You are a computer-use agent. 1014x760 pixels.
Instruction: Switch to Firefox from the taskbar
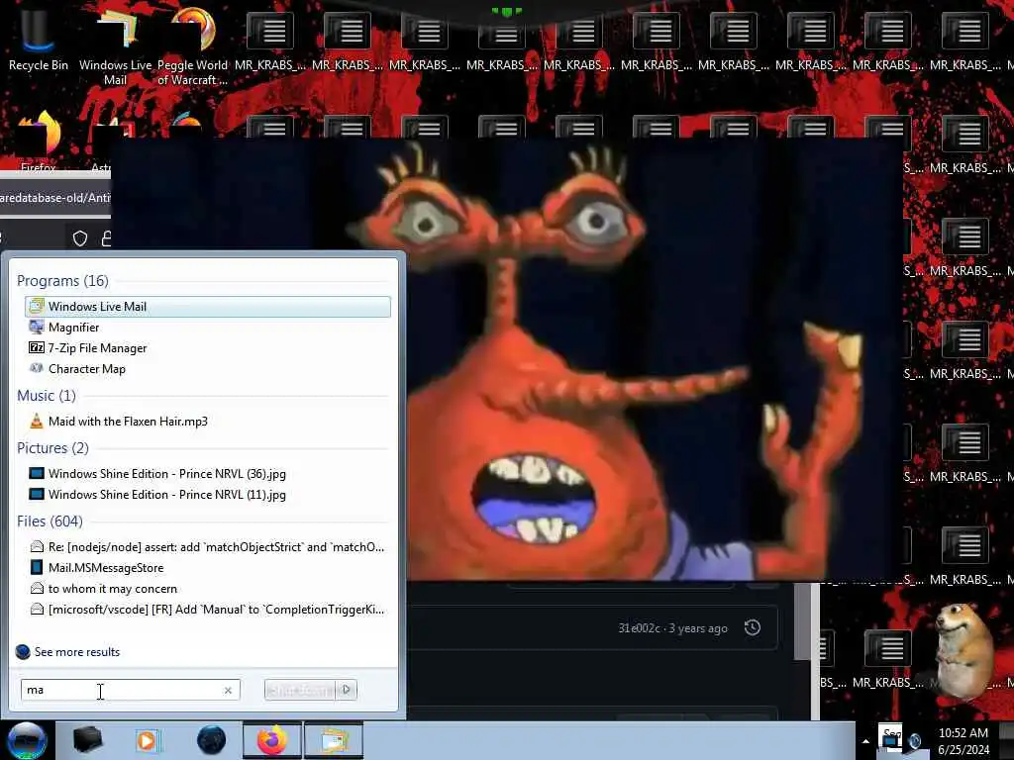(x=272, y=740)
